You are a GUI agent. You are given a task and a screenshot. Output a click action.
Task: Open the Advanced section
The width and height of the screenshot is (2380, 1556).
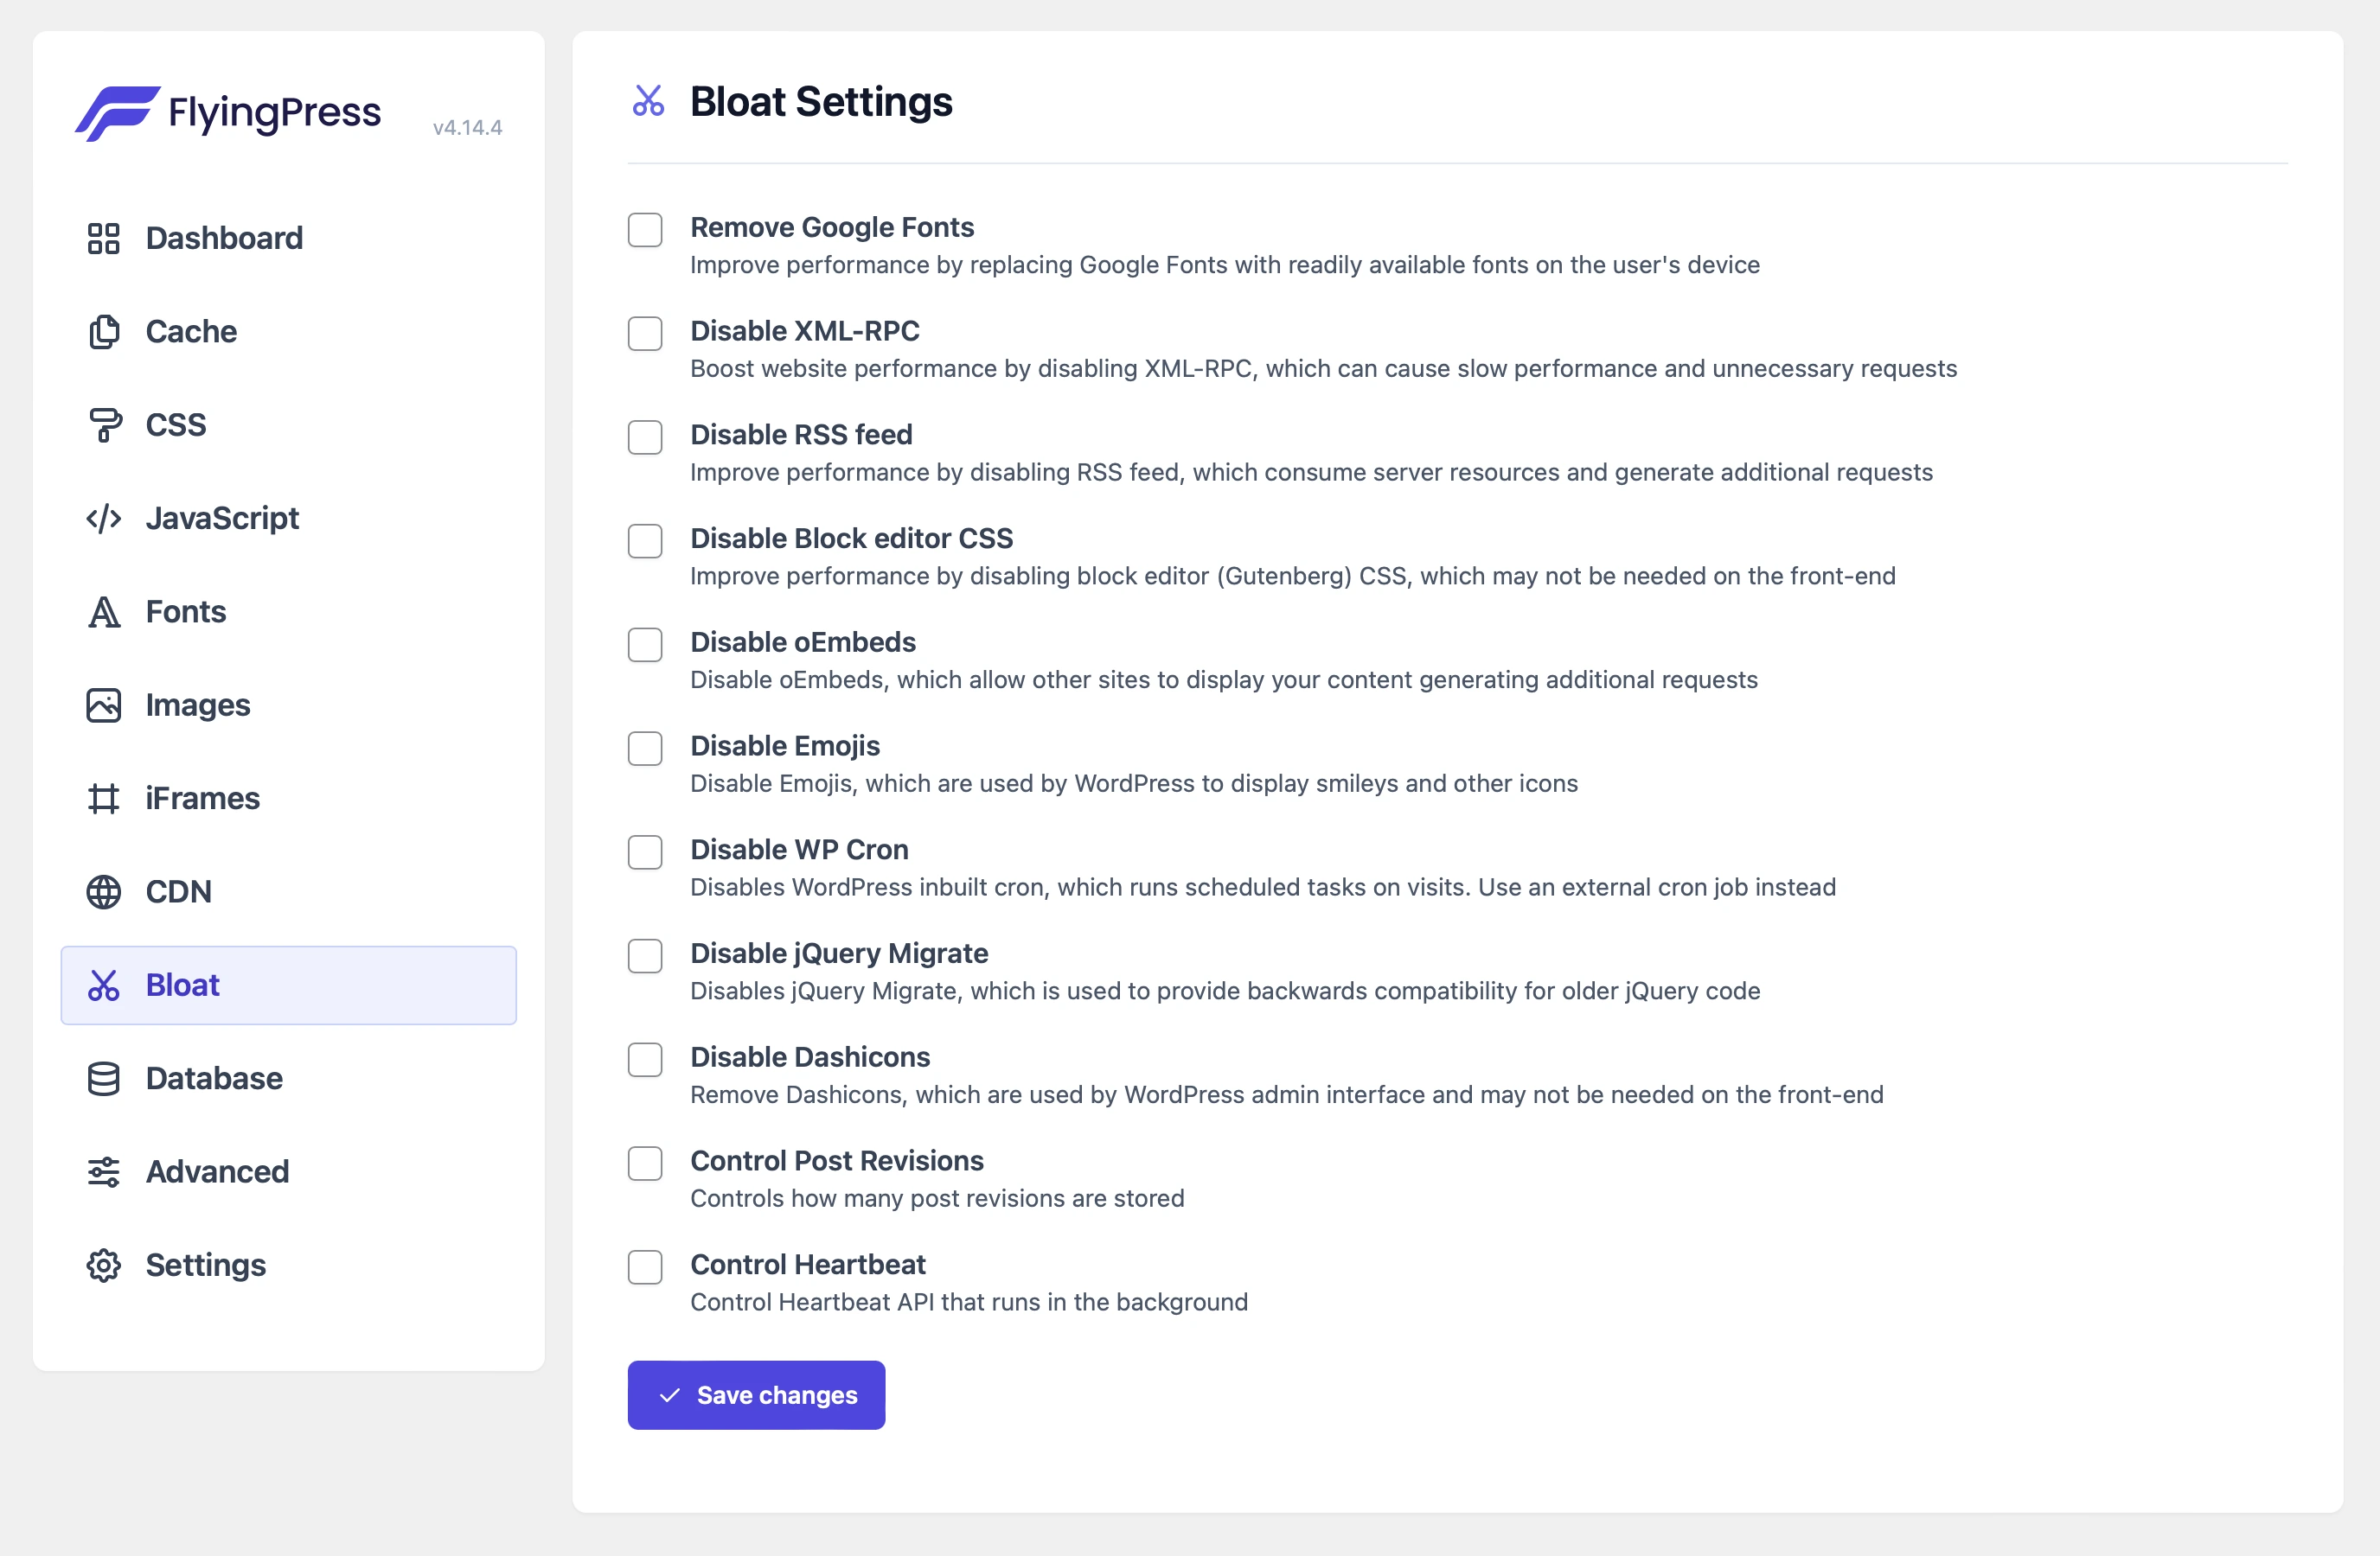pos(216,1171)
